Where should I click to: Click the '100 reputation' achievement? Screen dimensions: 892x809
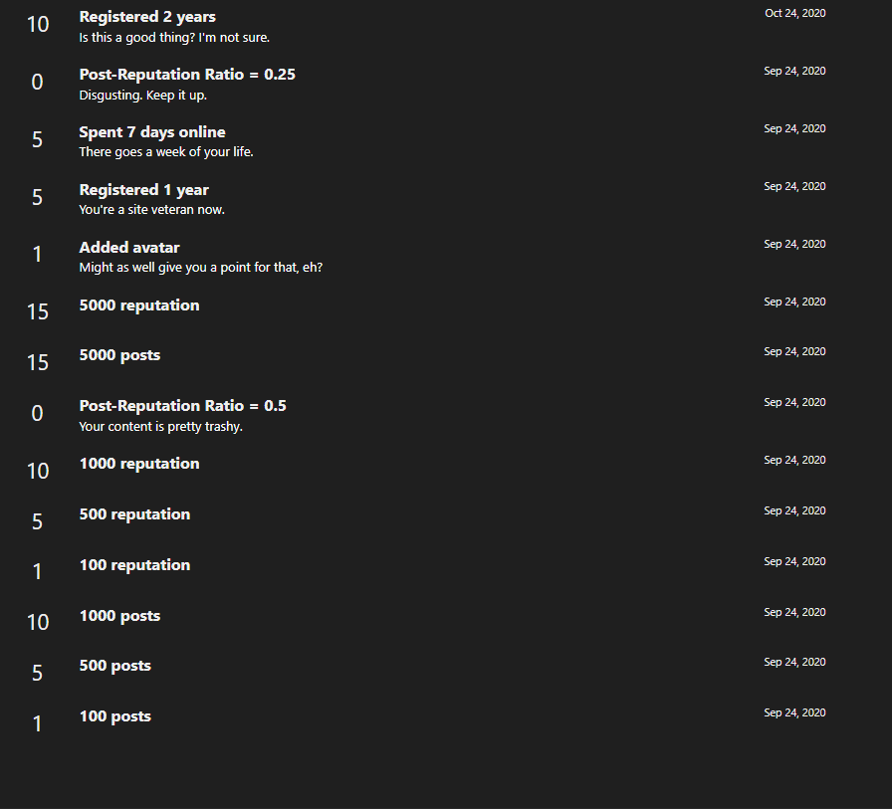coord(134,565)
